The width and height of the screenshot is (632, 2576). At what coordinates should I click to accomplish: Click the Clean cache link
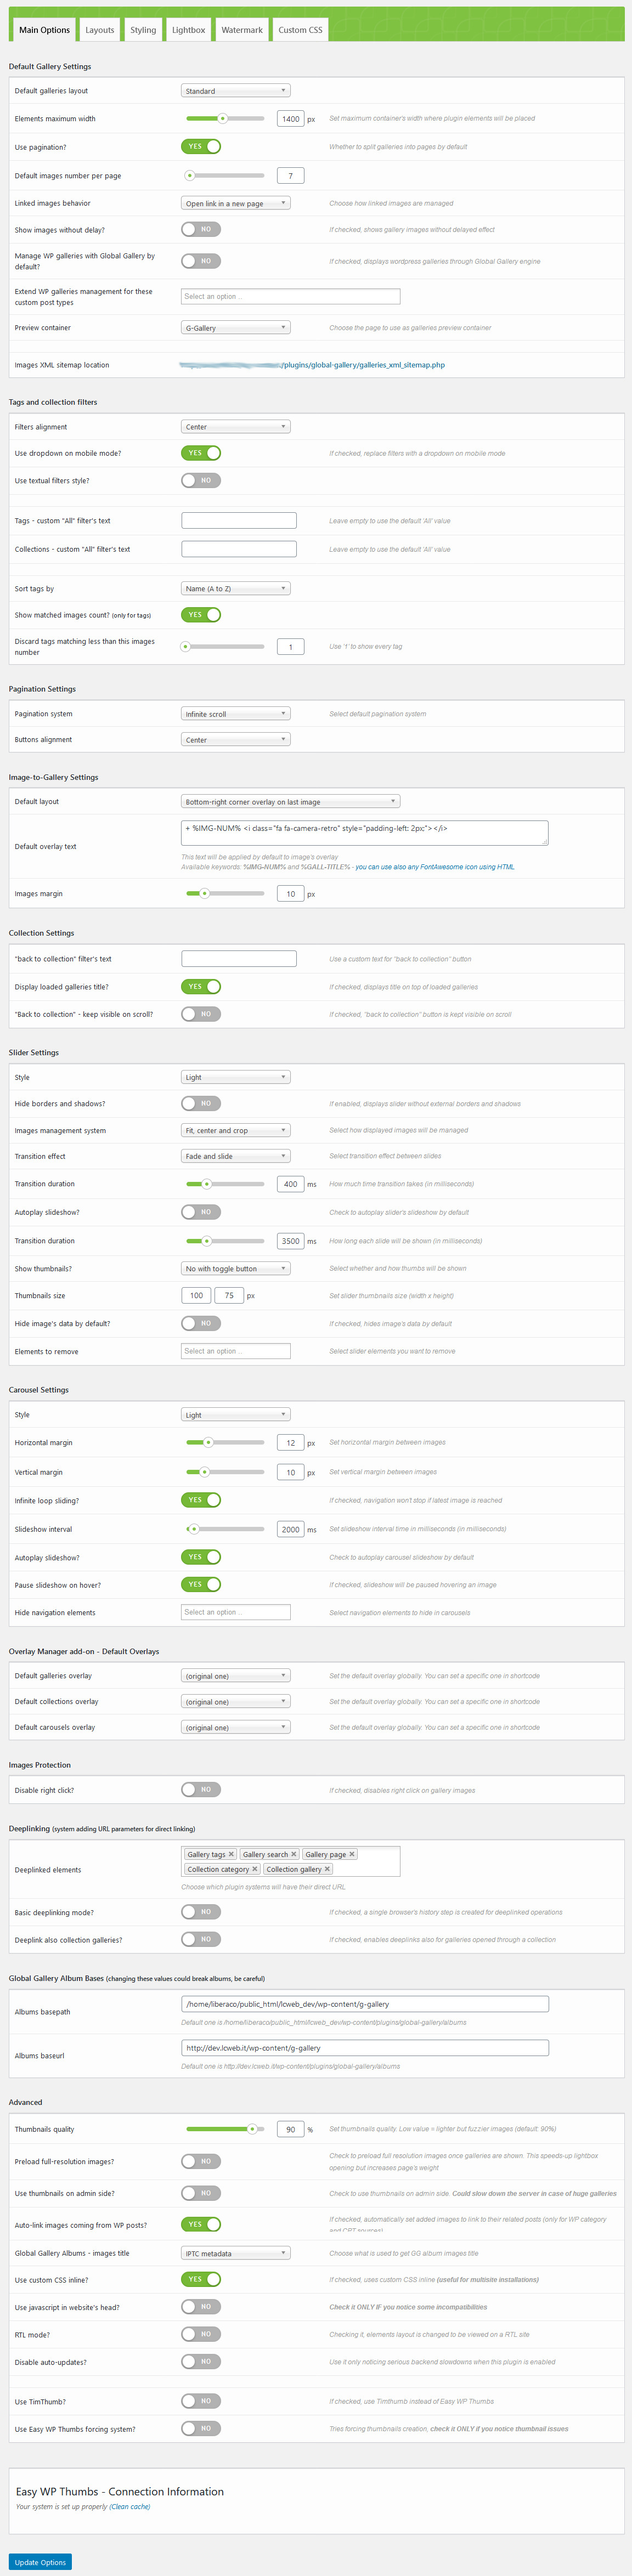130,2507
